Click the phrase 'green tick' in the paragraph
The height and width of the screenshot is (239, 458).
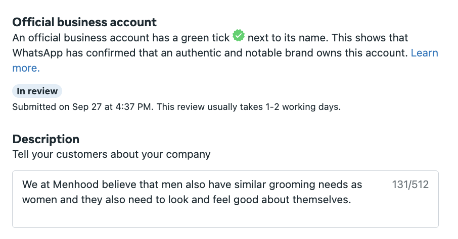(x=205, y=38)
